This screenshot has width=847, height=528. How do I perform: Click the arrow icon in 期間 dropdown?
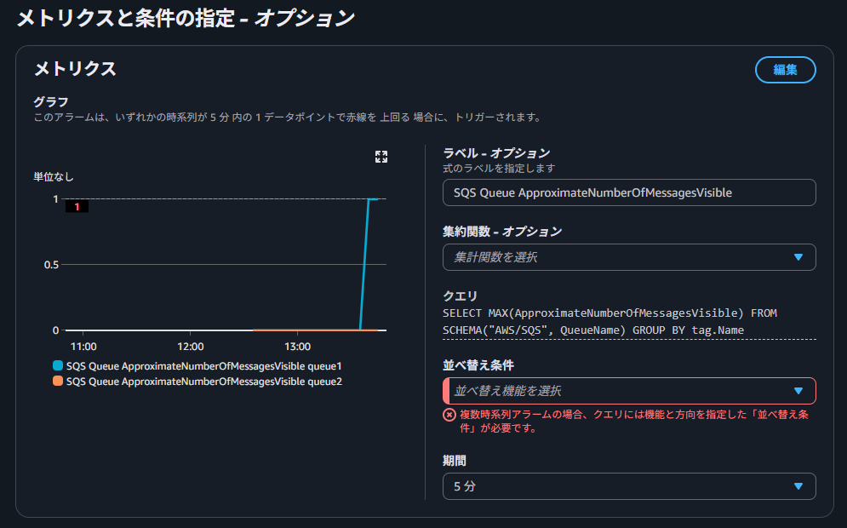(x=798, y=486)
